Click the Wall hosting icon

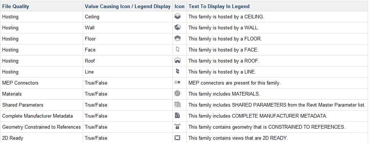pos(177,27)
